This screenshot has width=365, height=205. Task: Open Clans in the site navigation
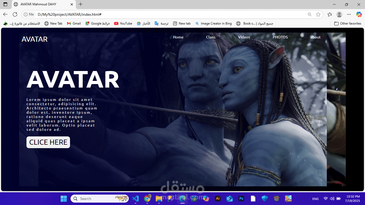click(211, 37)
